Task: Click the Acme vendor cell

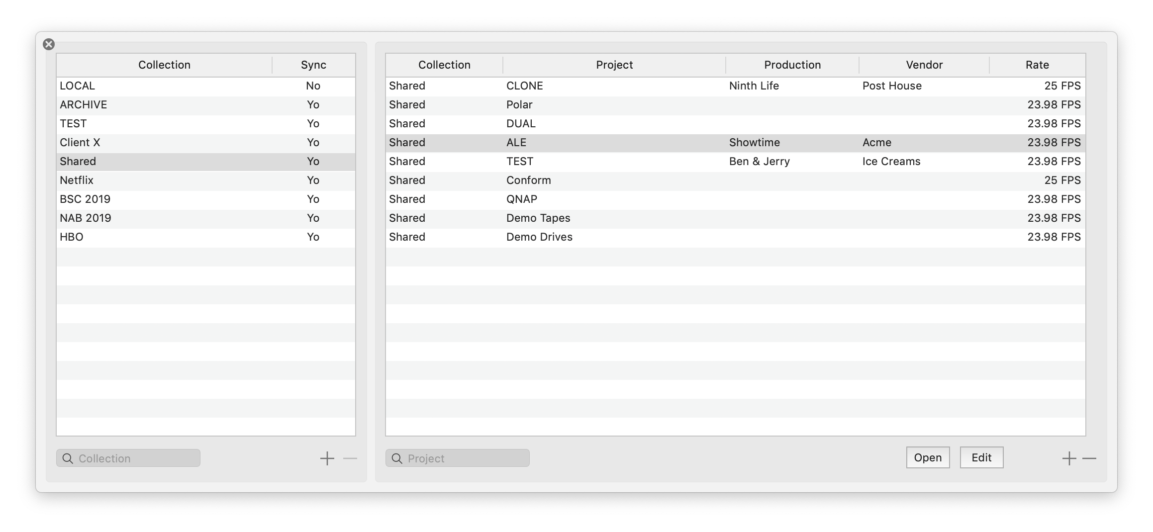Action: (877, 143)
